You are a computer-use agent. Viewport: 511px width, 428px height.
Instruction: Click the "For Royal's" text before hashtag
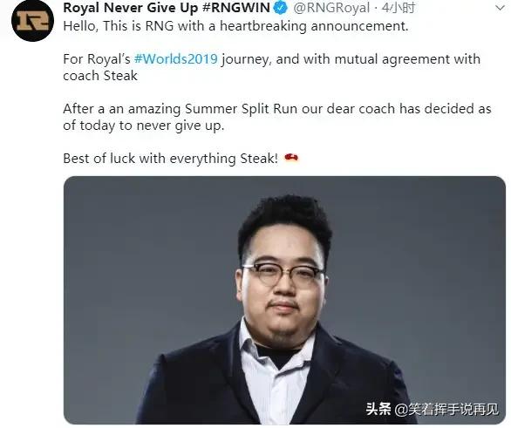coord(97,59)
